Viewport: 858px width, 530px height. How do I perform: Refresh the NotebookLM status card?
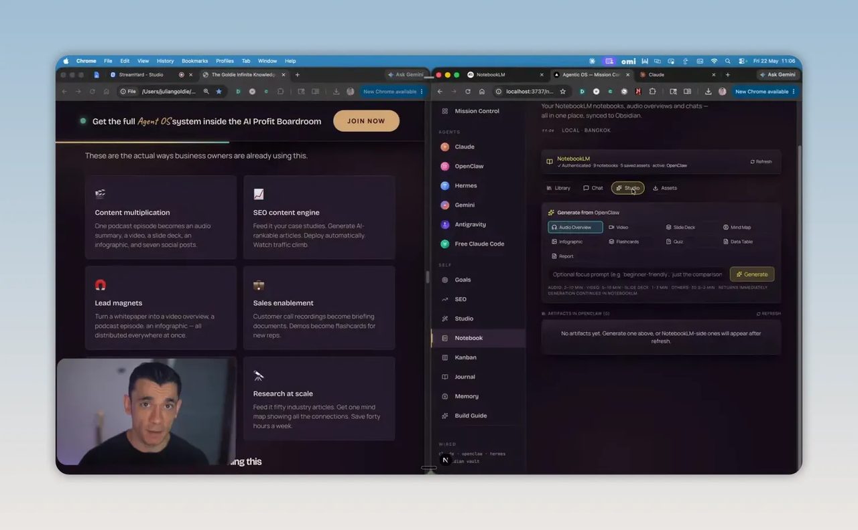[x=761, y=161]
